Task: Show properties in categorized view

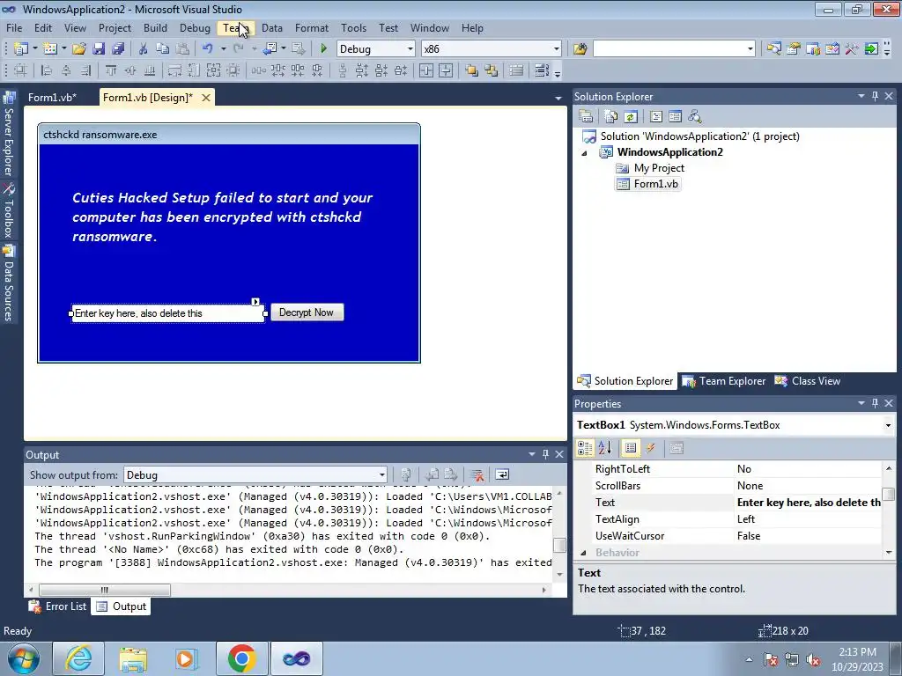Action: pos(585,448)
